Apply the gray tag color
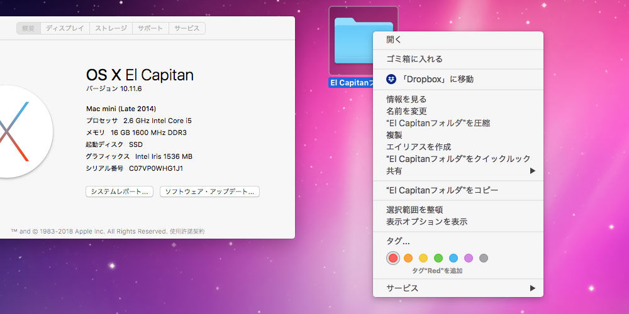Image resolution: width=629 pixels, height=314 pixels. pyautogui.click(x=484, y=258)
